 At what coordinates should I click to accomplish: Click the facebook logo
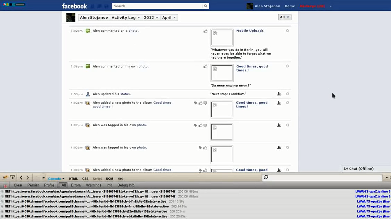pos(74,6)
